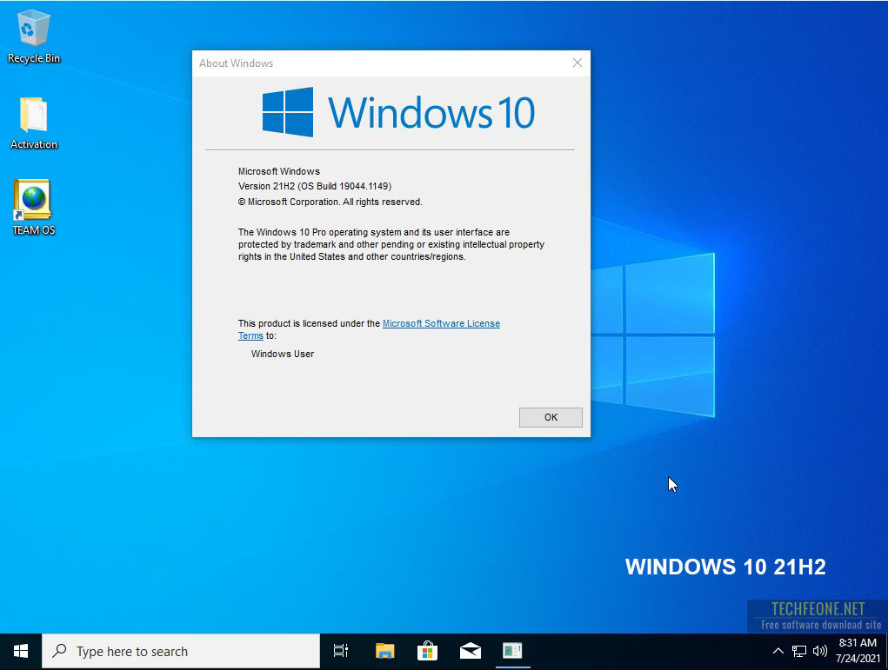Click the Microsoft Corporation copyright line
The height and width of the screenshot is (670, 888).
coord(330,202)
